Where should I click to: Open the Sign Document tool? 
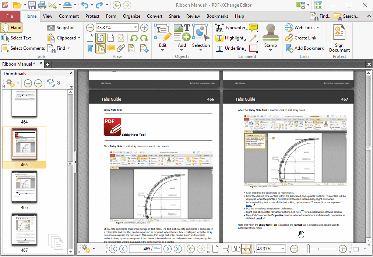coord(339,38)
